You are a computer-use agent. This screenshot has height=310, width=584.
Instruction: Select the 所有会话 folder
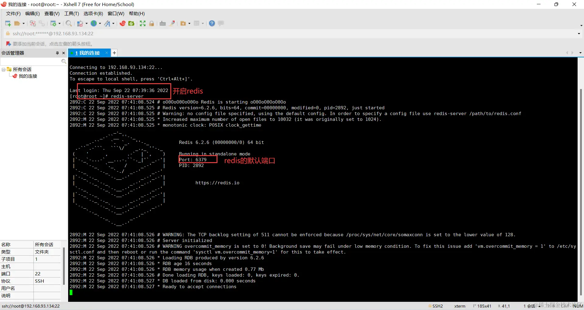point(22,70)
